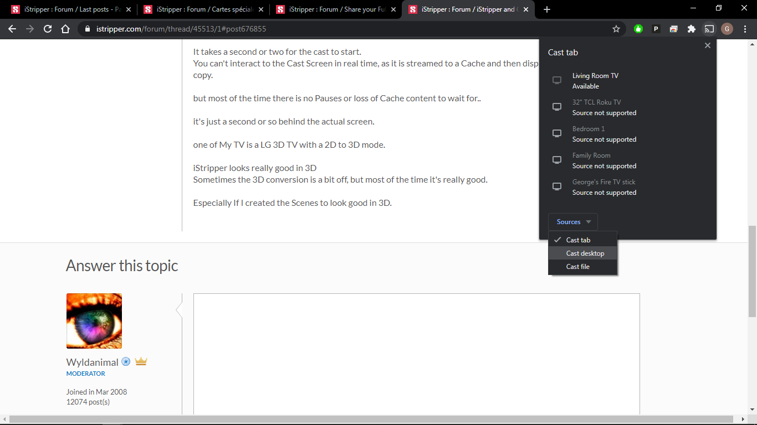The image size is (757, 425).
Task: View site security lock information
Action: (x=87, y=29)
